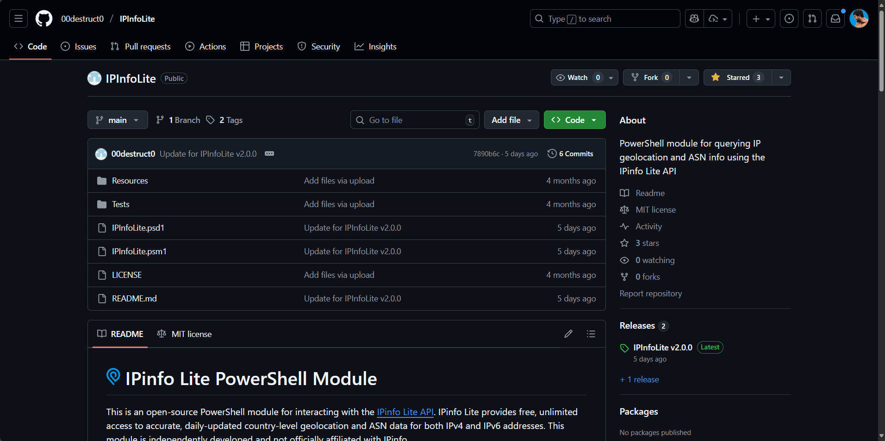
Task: Open the Actions tab
Action: coord(206,47)
